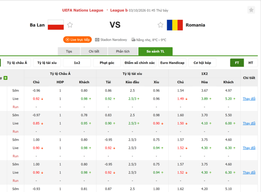
Task: Click the Romania flag image
Action: (175, 25)
